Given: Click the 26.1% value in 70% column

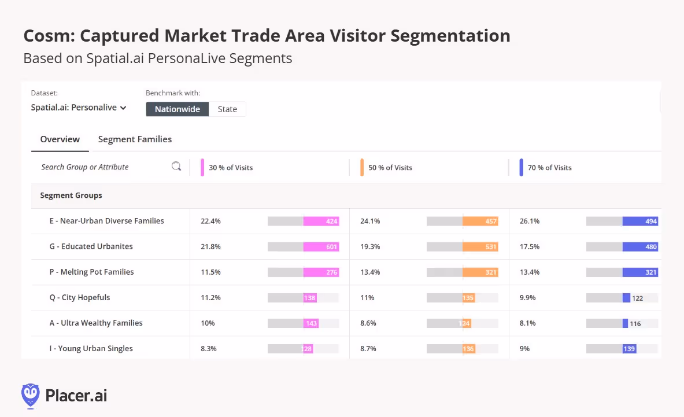Looking at the screenshot, I should pos(530,221).
